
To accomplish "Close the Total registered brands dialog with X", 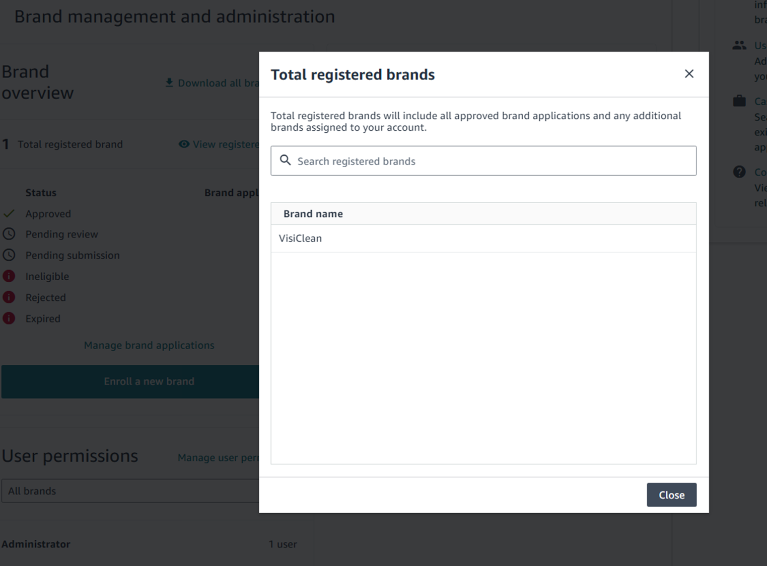I will [x=689, y=74].
